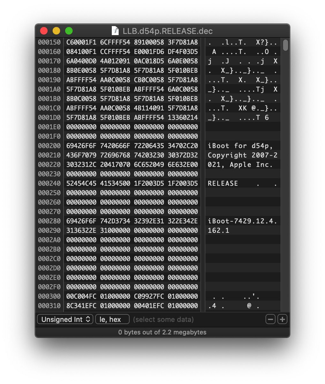The width and height of the screenshot is (325, 384).
Task: Click ASCII text 'Copyright 2007-2'
Action: [x=243, y=155]
